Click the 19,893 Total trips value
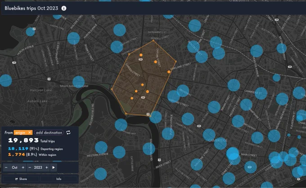The height and width of the screenshot is (188, 306). click(31, 140)
